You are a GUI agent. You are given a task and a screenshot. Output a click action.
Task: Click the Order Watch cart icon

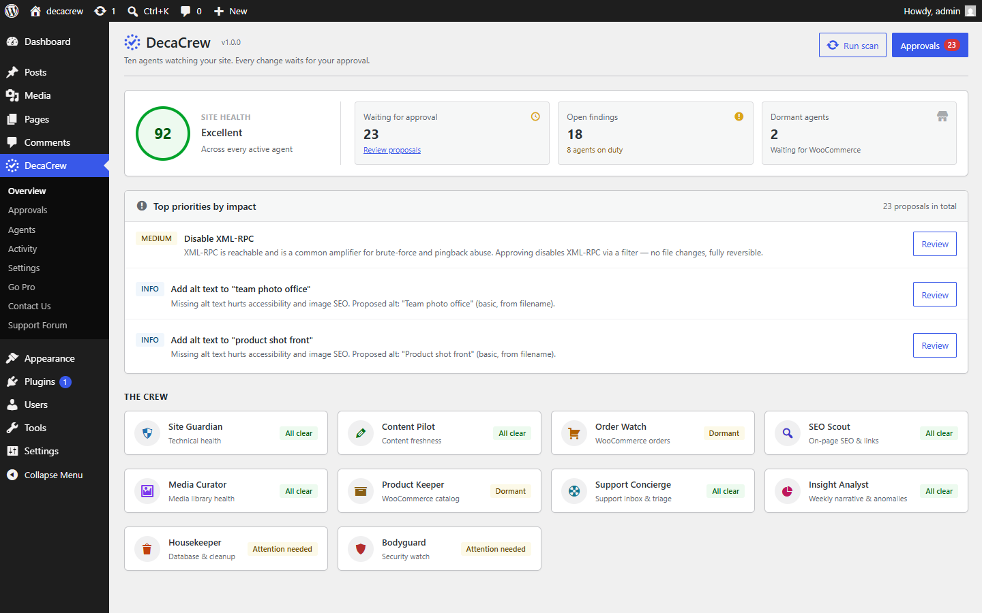pos(574,433)
